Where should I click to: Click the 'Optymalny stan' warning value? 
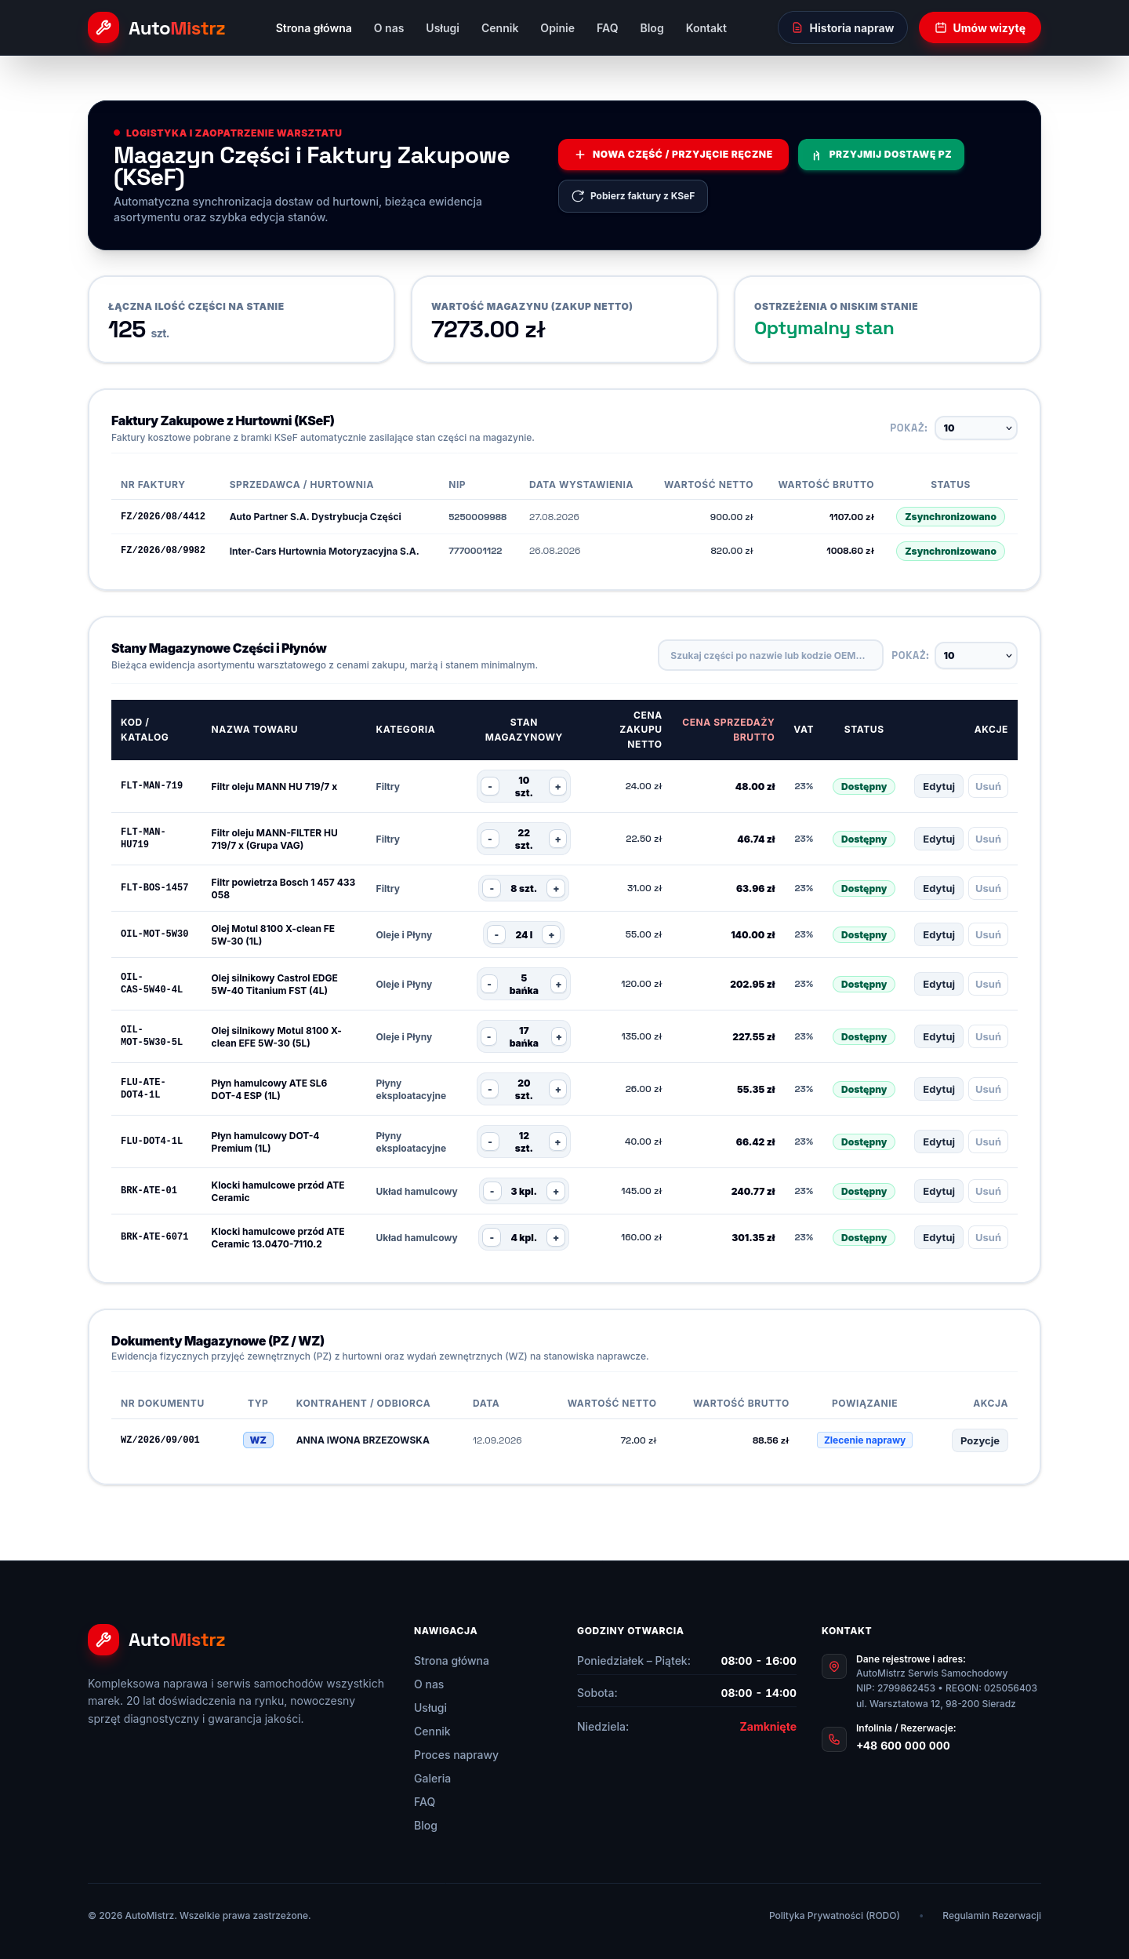pyautogui.click(x=824, y=329)
